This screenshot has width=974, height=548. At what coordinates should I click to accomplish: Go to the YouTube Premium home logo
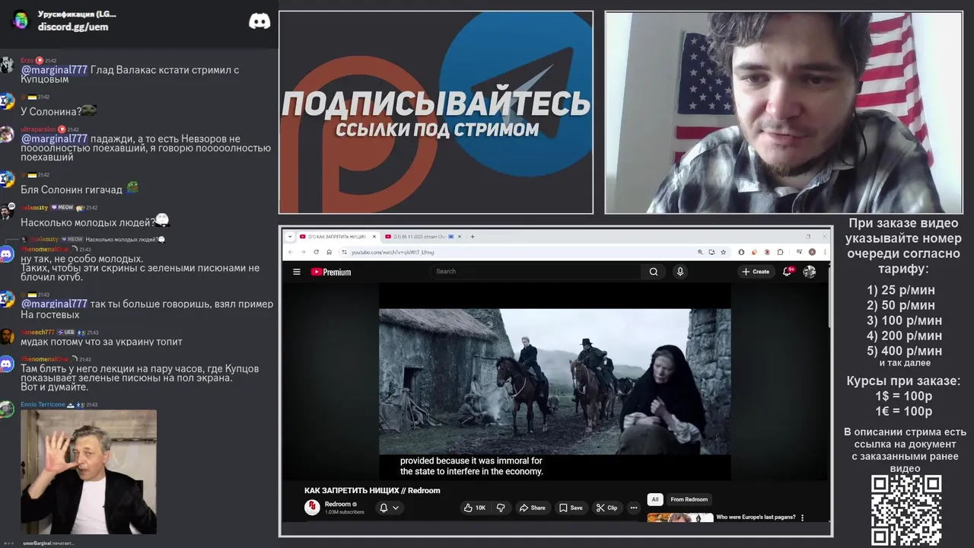[331, 272]
